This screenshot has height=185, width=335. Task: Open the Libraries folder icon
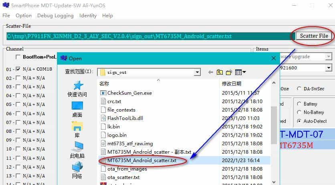tap(77, 126)
